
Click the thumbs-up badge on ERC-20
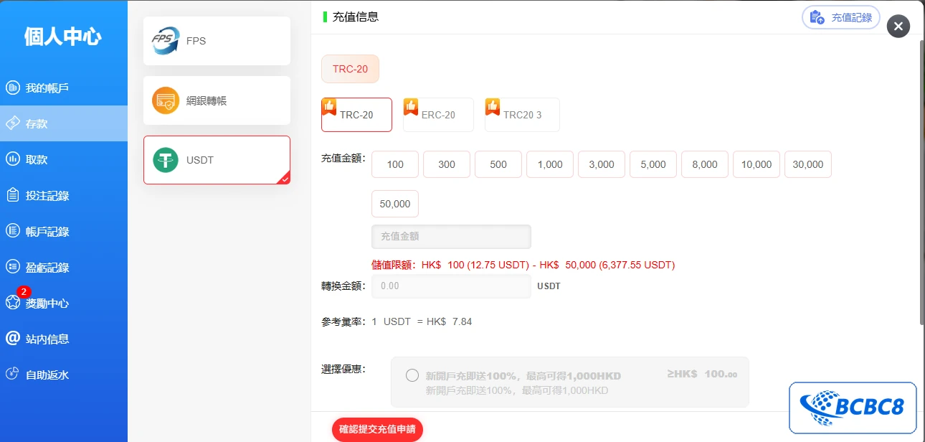pyautogui.click(x=411, y=106)
